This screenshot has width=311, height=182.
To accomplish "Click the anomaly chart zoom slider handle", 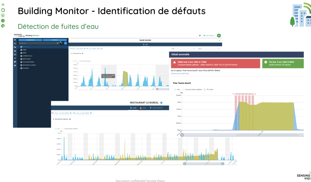I will coord(182,135).
